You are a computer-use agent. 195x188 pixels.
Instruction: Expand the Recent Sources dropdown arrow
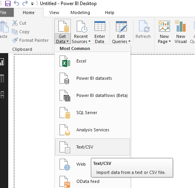89,41
